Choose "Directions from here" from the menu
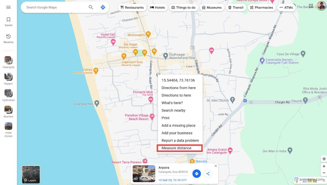 pyautogui.click(x=179, y=88)
